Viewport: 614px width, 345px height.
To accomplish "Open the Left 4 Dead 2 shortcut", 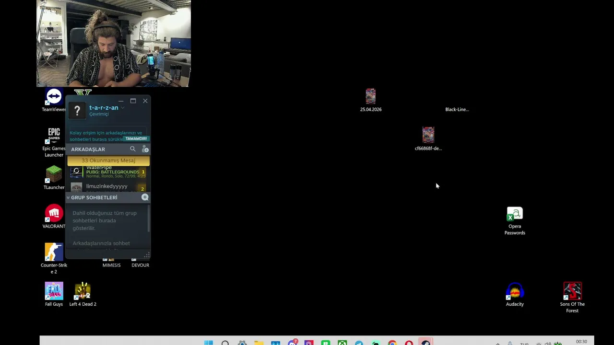I will pyautogui.click(x=83, y=294).
